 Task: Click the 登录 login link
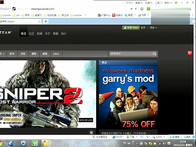coord(143,28)
